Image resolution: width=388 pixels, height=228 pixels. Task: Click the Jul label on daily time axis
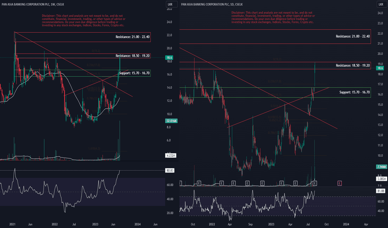point(308,224)
